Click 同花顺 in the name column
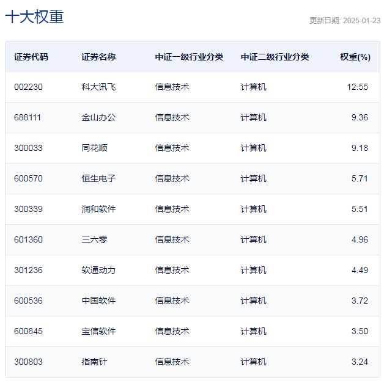384x383 pixels. click(x=94, y=148)
